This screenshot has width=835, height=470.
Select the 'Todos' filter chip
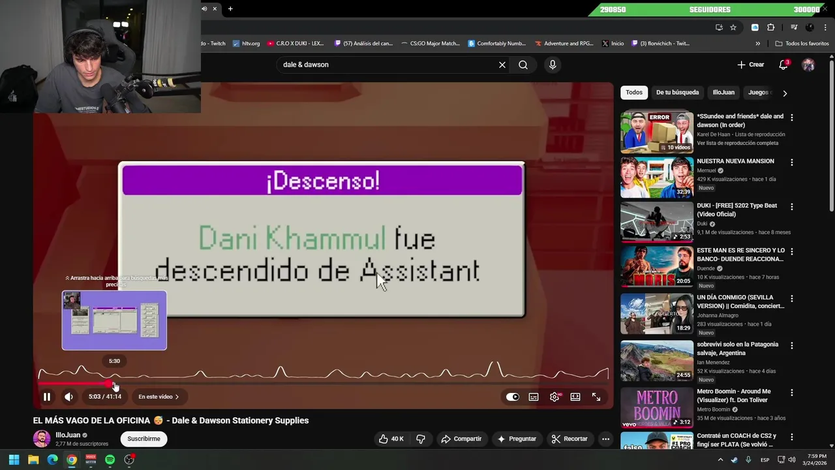coord(634,93)
